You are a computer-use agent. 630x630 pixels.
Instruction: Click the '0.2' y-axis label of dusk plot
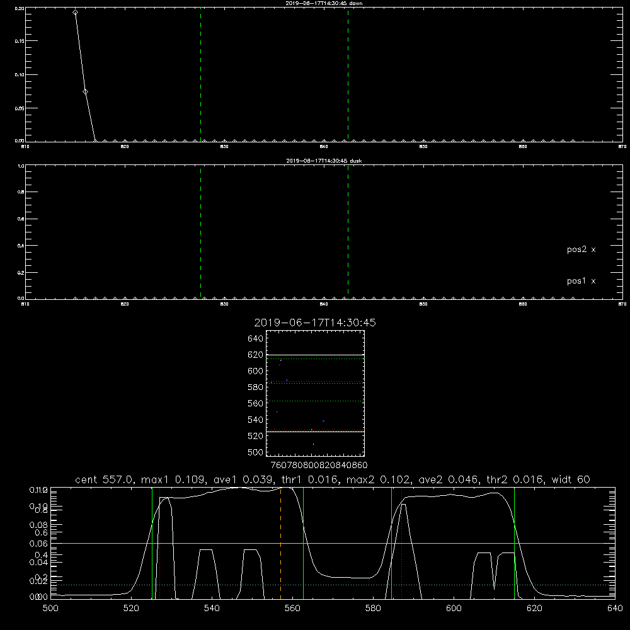[x=21, y=272]
